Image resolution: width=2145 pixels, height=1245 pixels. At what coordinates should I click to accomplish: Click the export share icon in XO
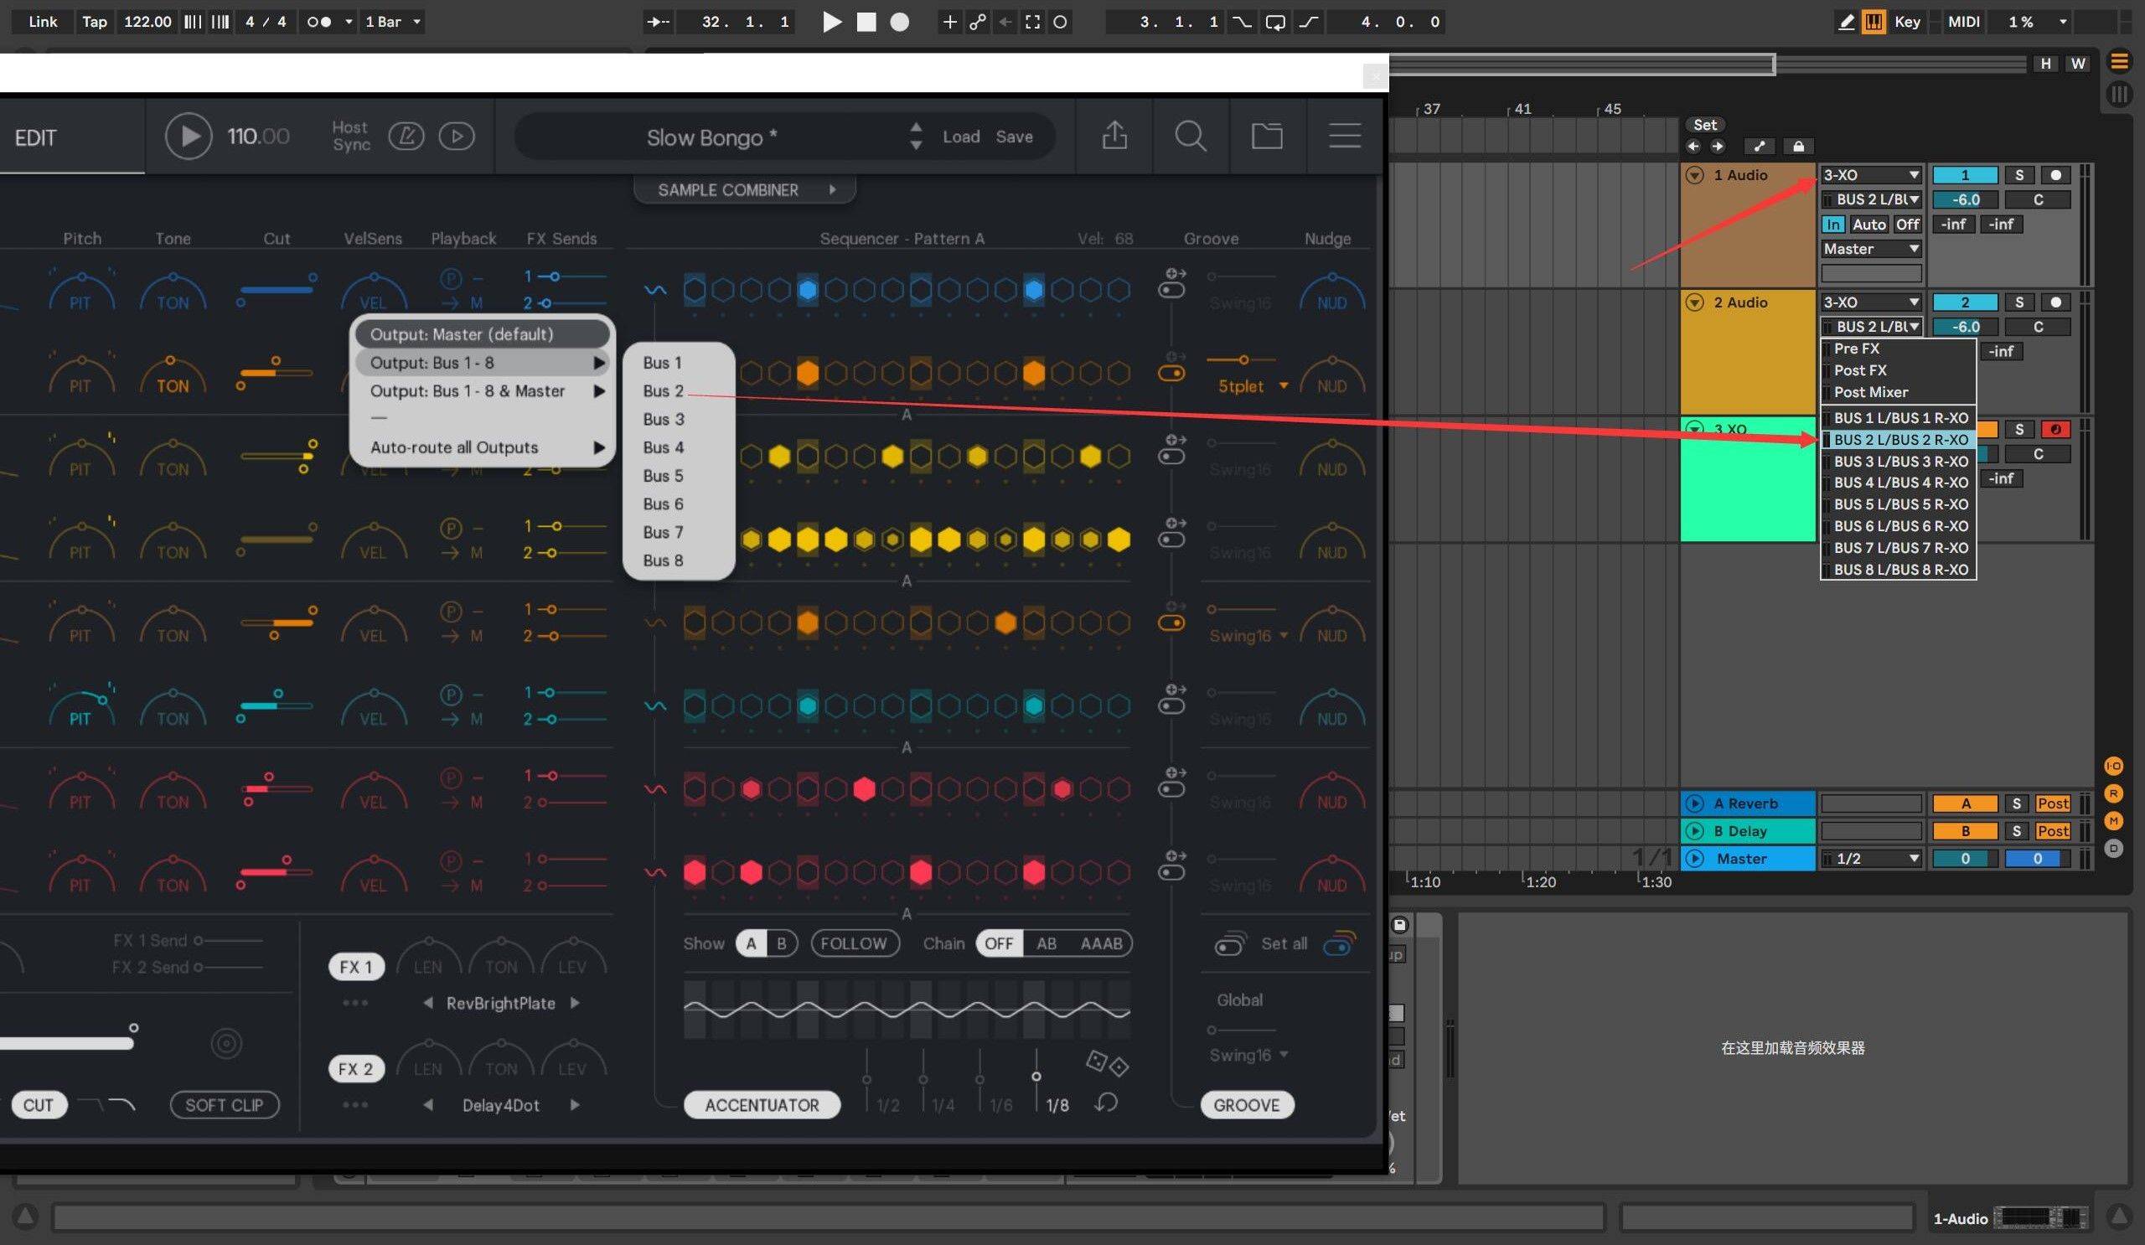[x=1114, y=137]
